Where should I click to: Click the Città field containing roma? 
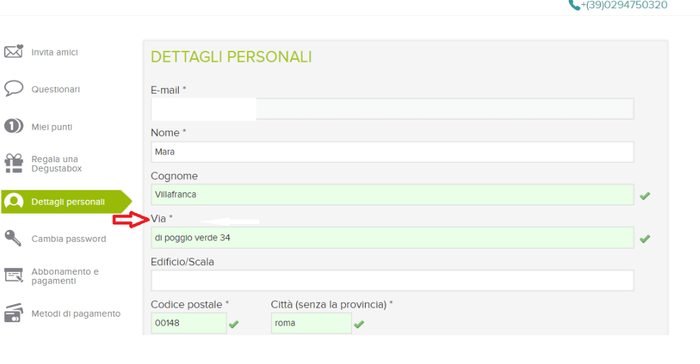point(311,323)
